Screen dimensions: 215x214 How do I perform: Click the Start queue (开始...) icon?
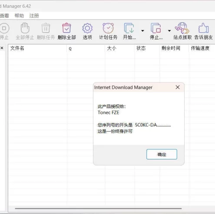(129, 28)
